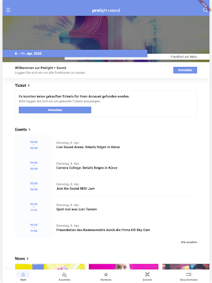212x283 pixels.
Task: Open the yellow news thumbnail
Action: tap(50, 266)
